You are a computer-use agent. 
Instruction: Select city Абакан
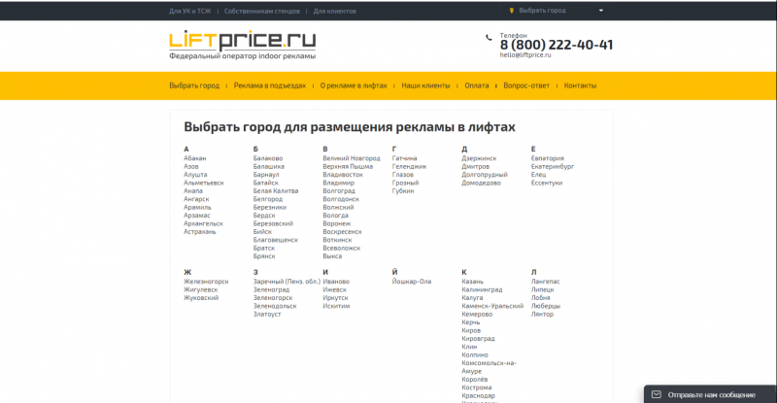[x=195, y=158]
